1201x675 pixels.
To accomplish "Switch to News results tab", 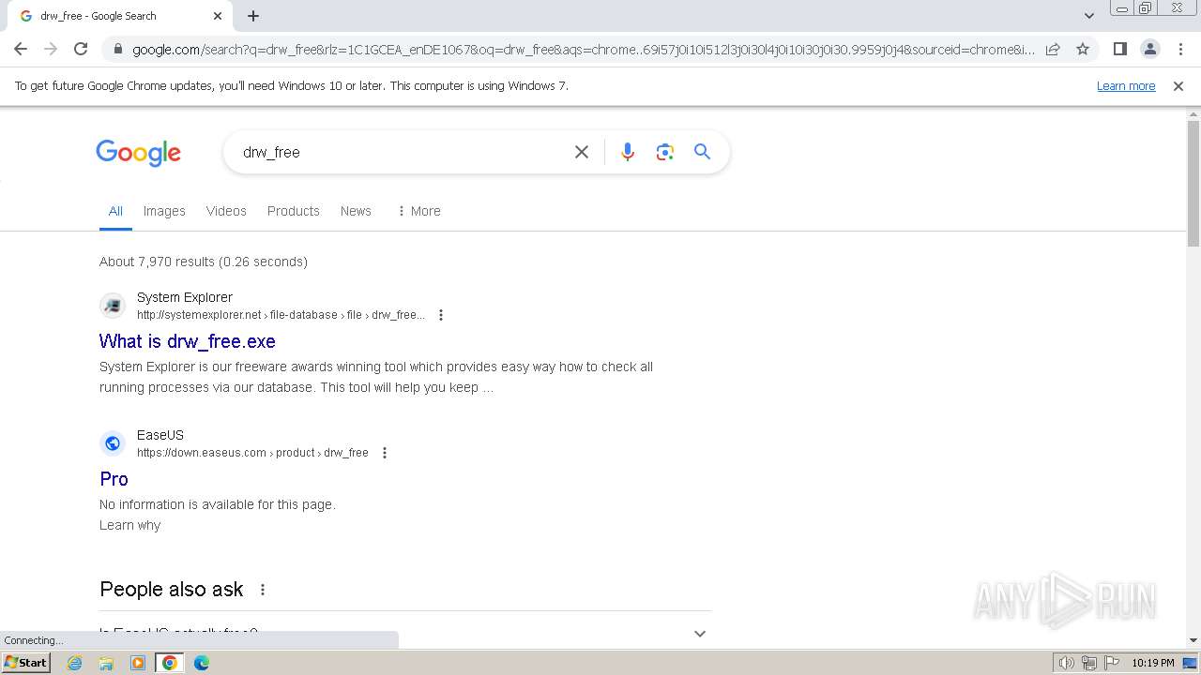I will tap(356, 211).
